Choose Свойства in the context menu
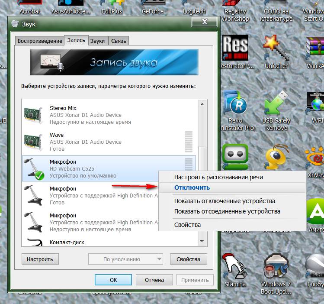 [232, 225]
